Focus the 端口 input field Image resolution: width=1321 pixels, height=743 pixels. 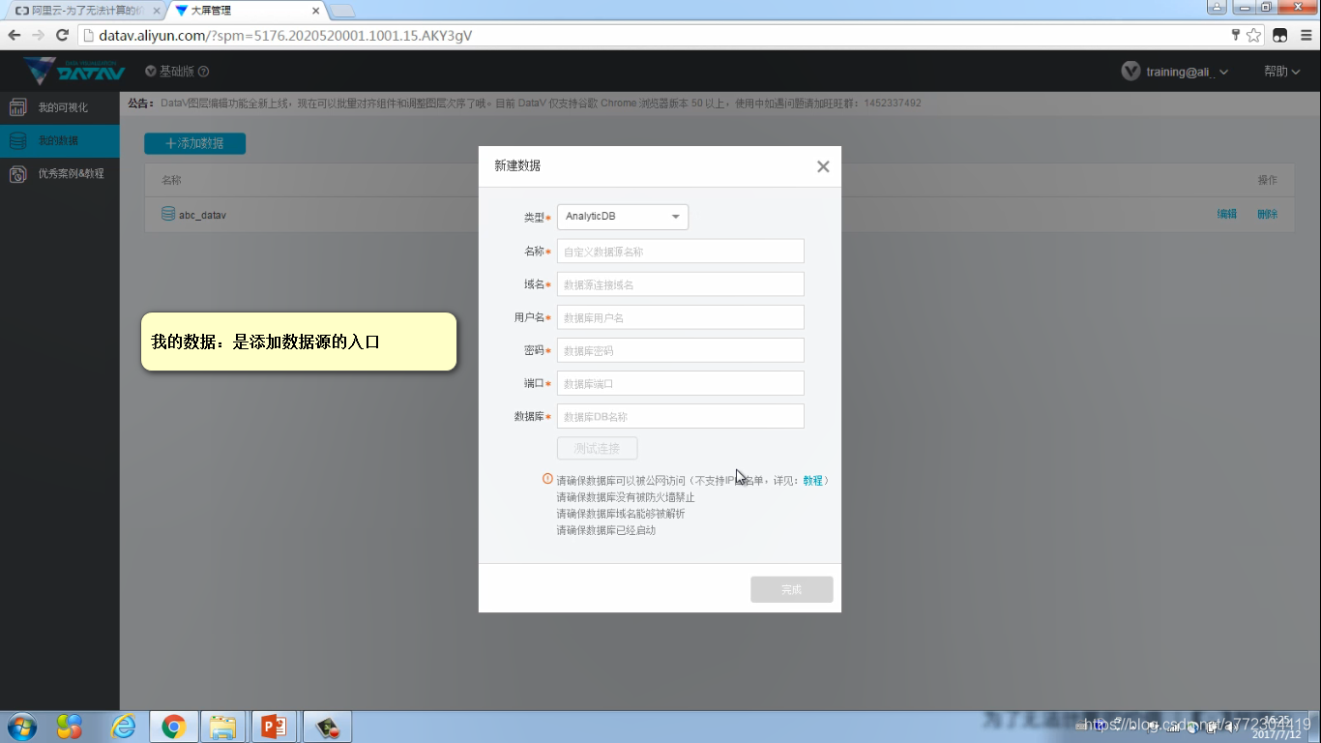pos(680,383)
